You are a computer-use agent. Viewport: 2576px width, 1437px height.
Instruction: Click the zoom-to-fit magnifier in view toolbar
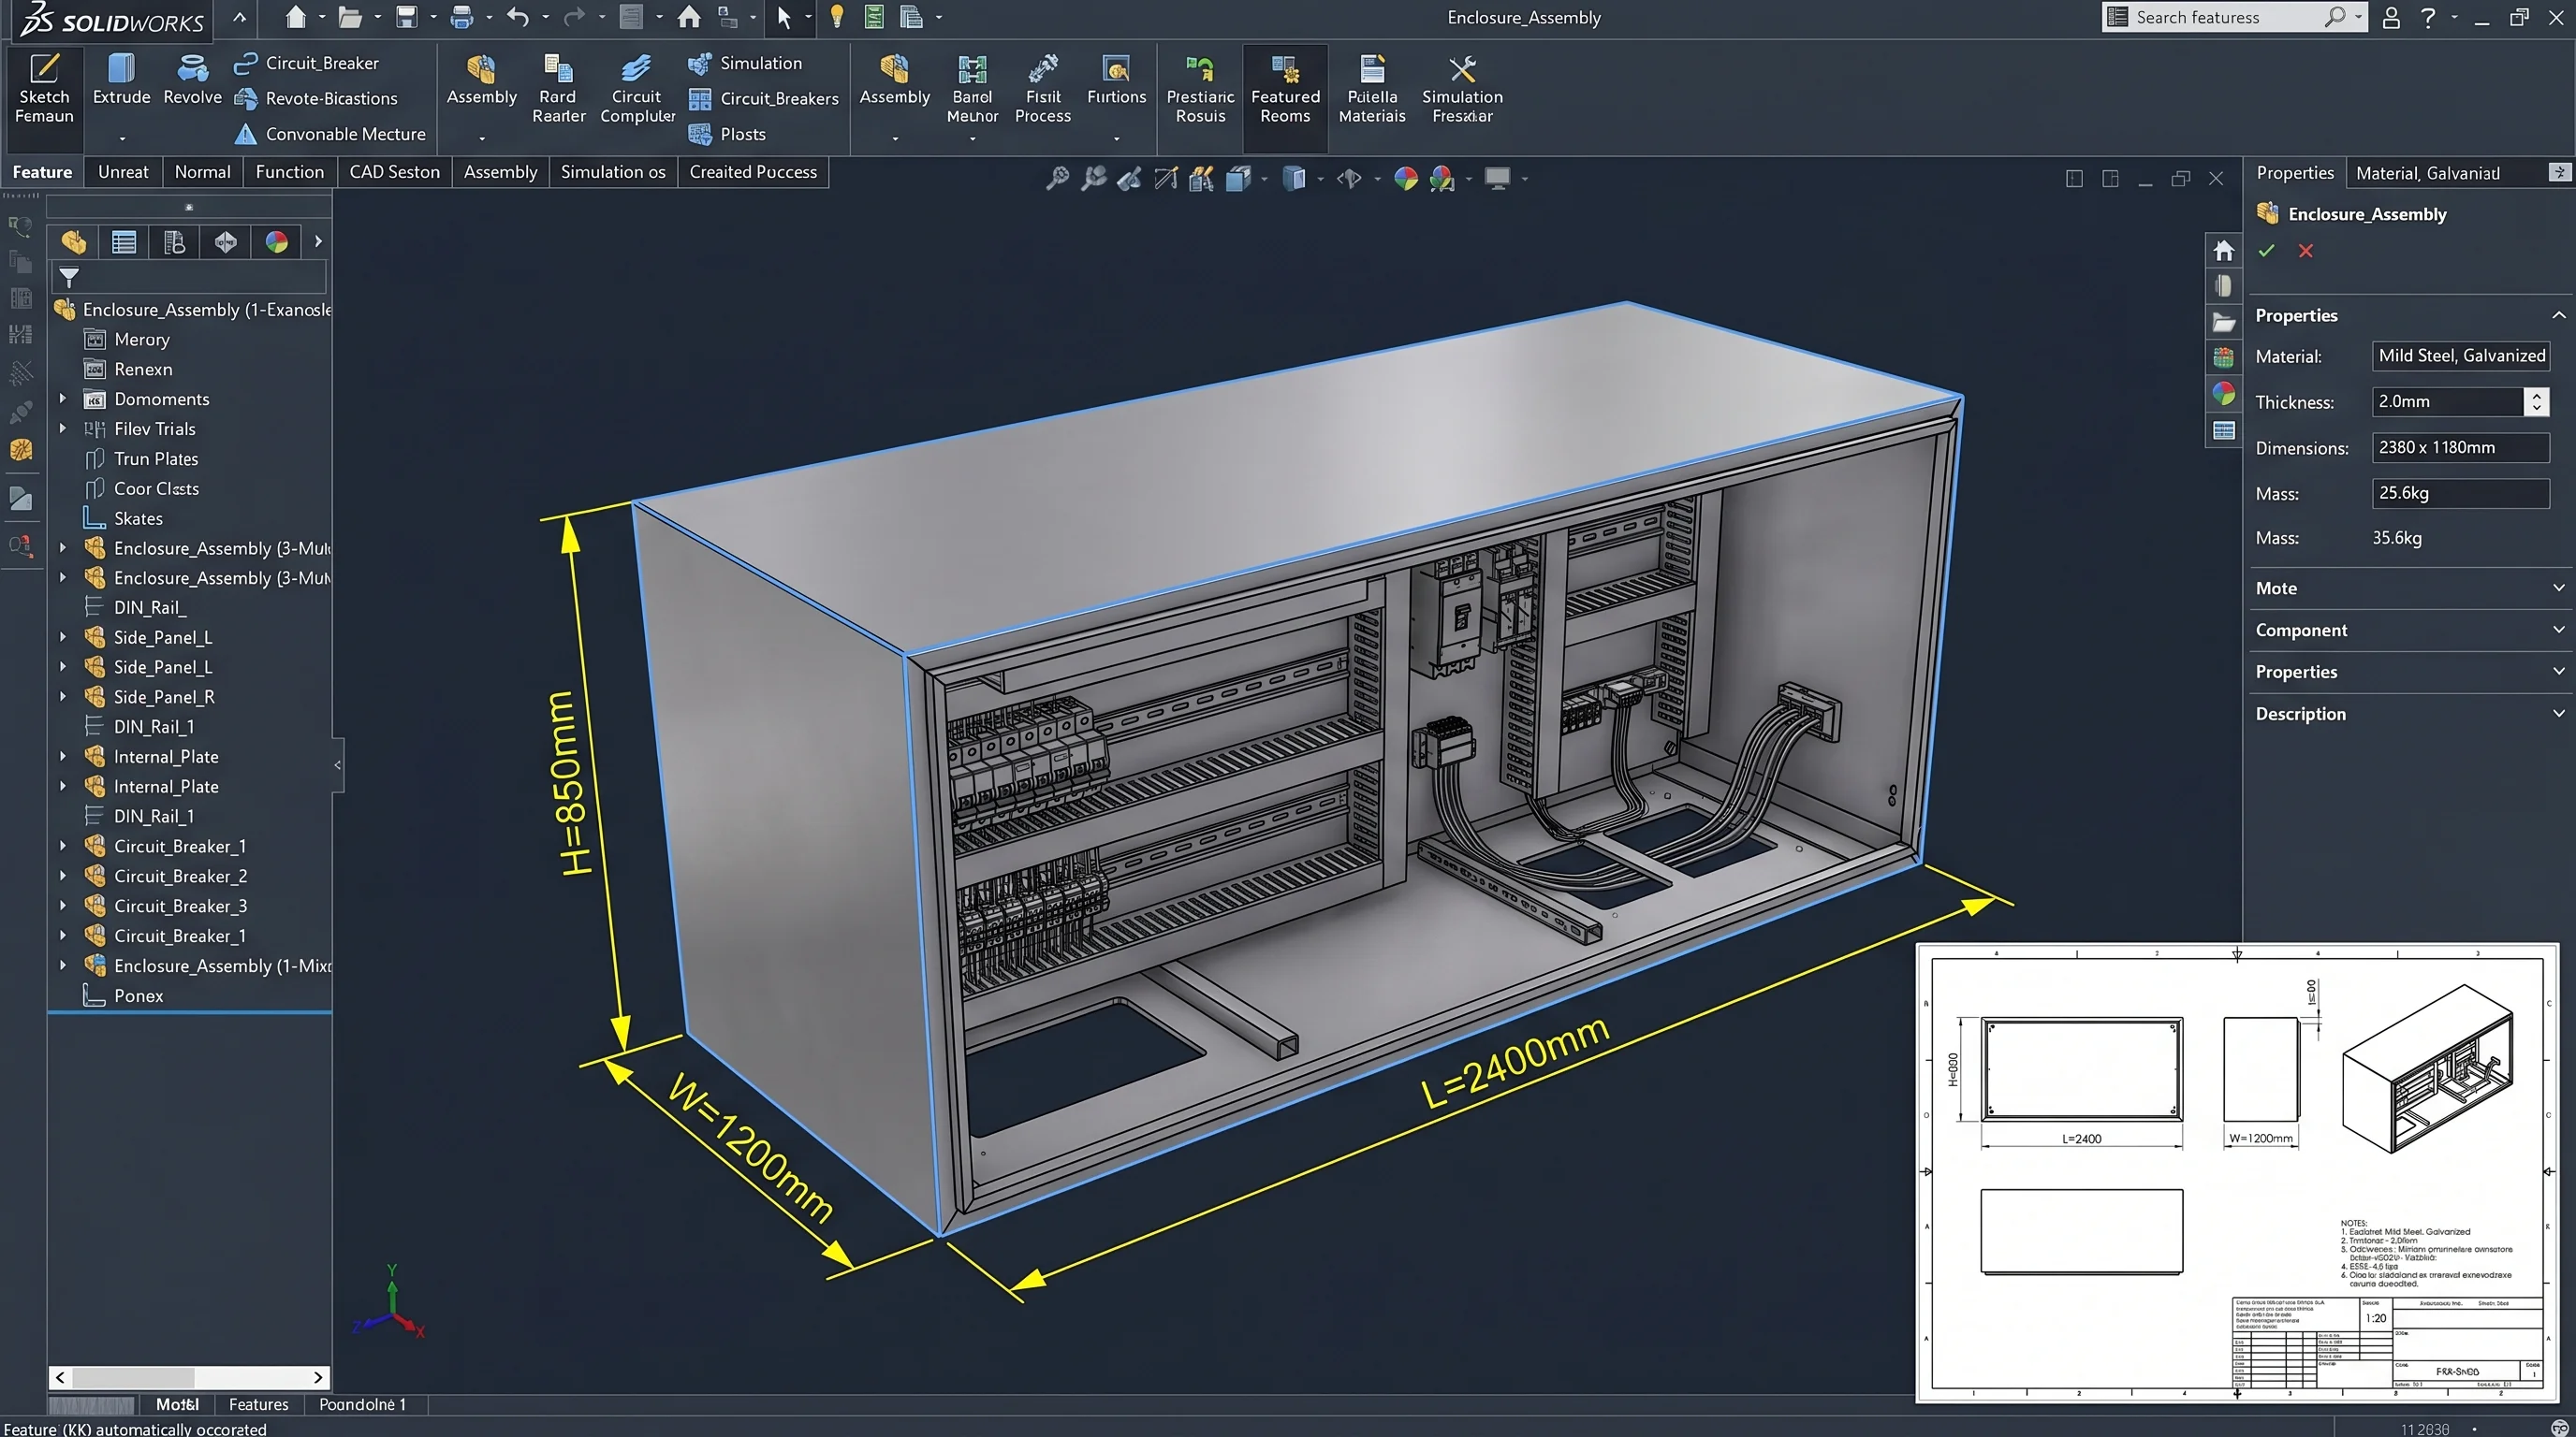point(1057,179)
